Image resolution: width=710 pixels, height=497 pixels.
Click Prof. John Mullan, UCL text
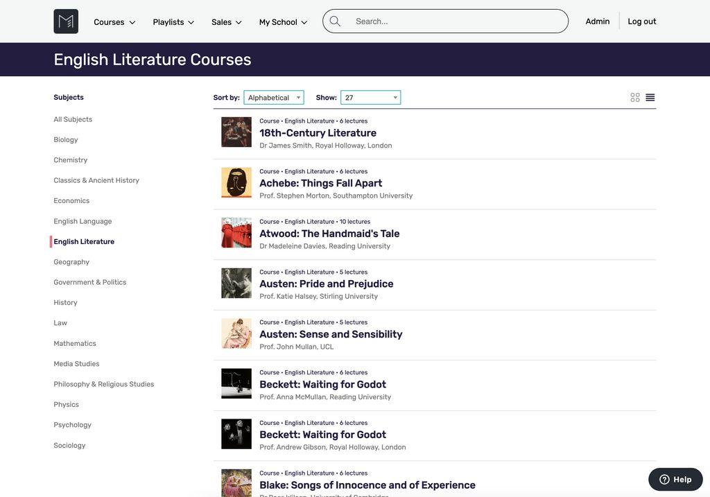297,347
